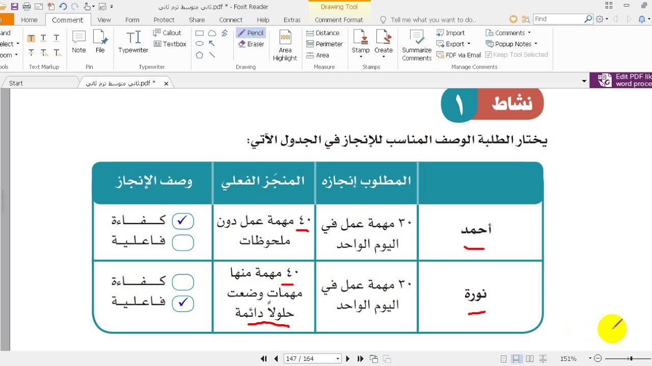The width and height of the screenshot is (652, 366).
Task: Select the Pencil drawing tool
Action: click(250, 33)
